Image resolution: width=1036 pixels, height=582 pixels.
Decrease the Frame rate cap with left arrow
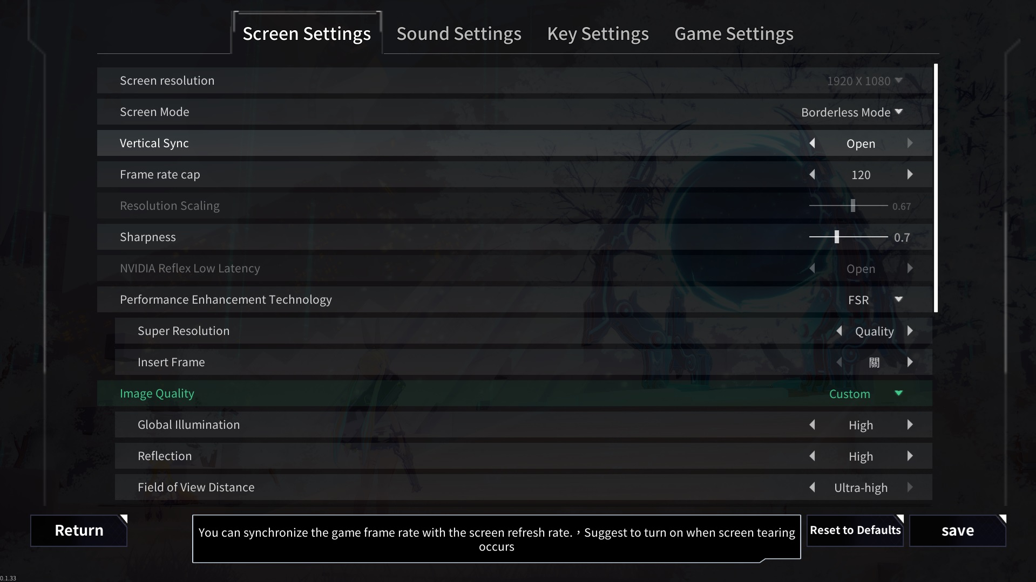(812, 175)
